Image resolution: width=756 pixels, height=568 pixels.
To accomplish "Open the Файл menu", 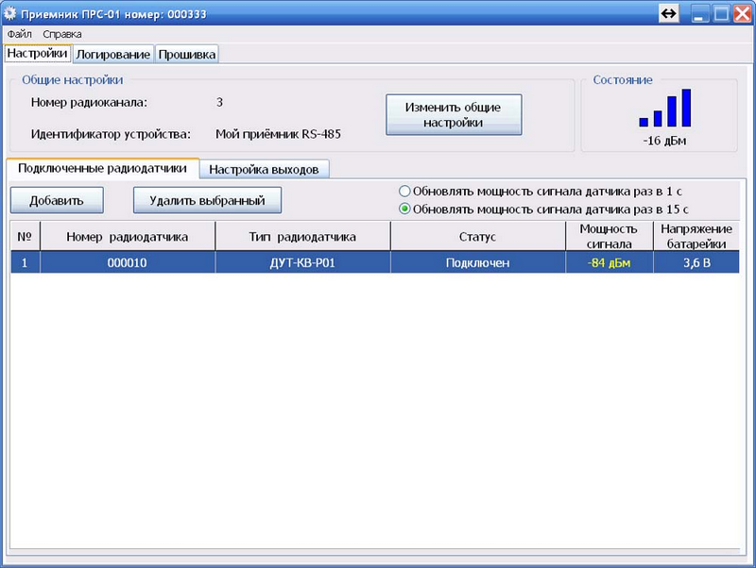I will [19, 34].
